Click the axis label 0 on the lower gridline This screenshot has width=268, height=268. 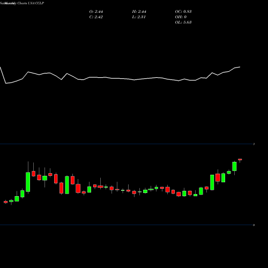254,225
